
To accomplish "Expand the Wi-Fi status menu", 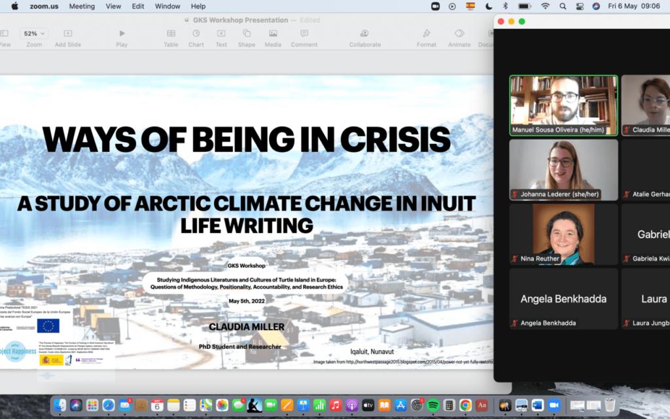I will click(545, 7).
